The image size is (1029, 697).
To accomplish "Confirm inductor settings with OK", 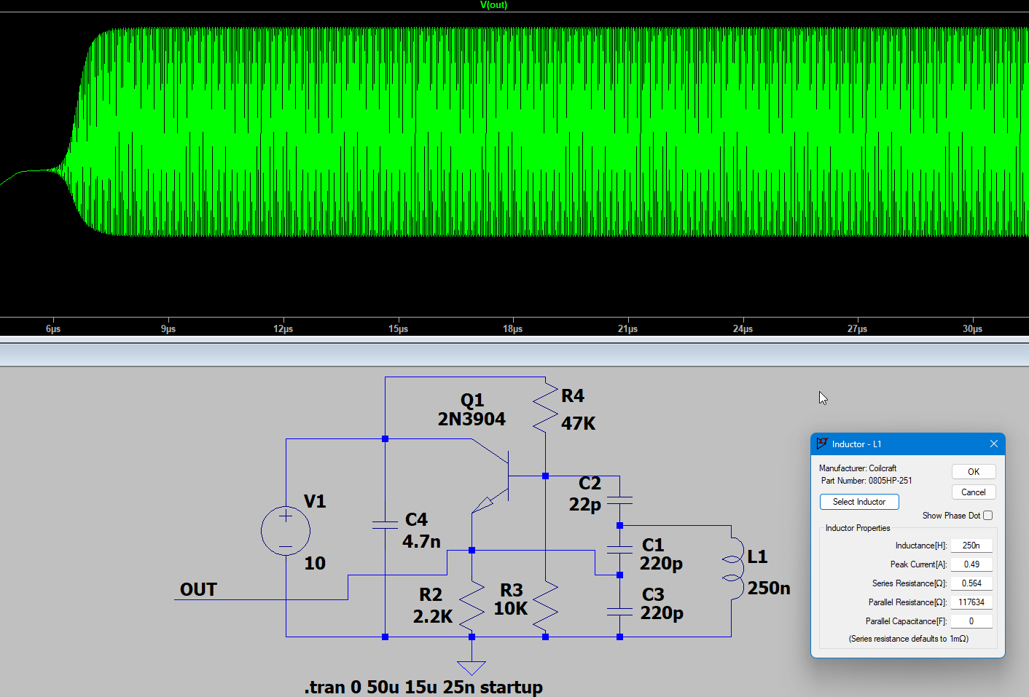I will (974, 472).
